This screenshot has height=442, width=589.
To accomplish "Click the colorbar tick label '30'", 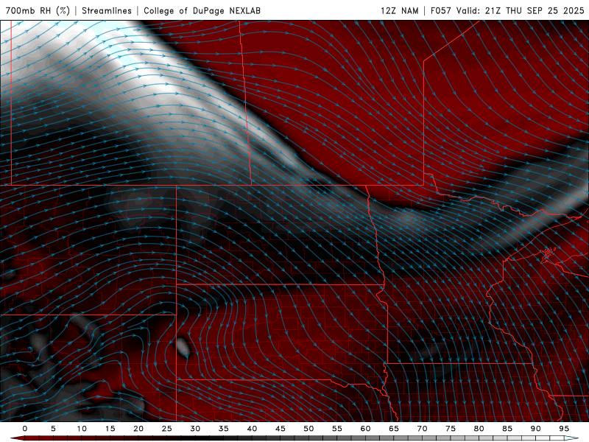I will click(195, 429).
